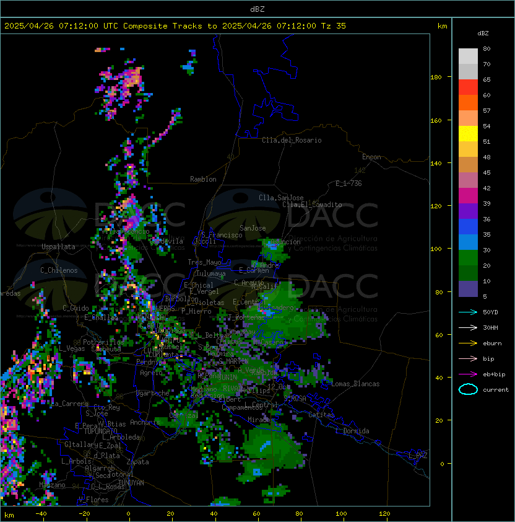Click the La_Carrera map label

(x=70, y=404)
